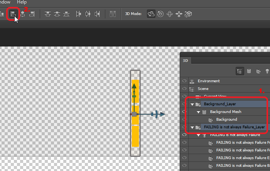The width and height of the screenshot is (270, 171).
Task: Open the Help menu
Action: [x=22, y=2]
